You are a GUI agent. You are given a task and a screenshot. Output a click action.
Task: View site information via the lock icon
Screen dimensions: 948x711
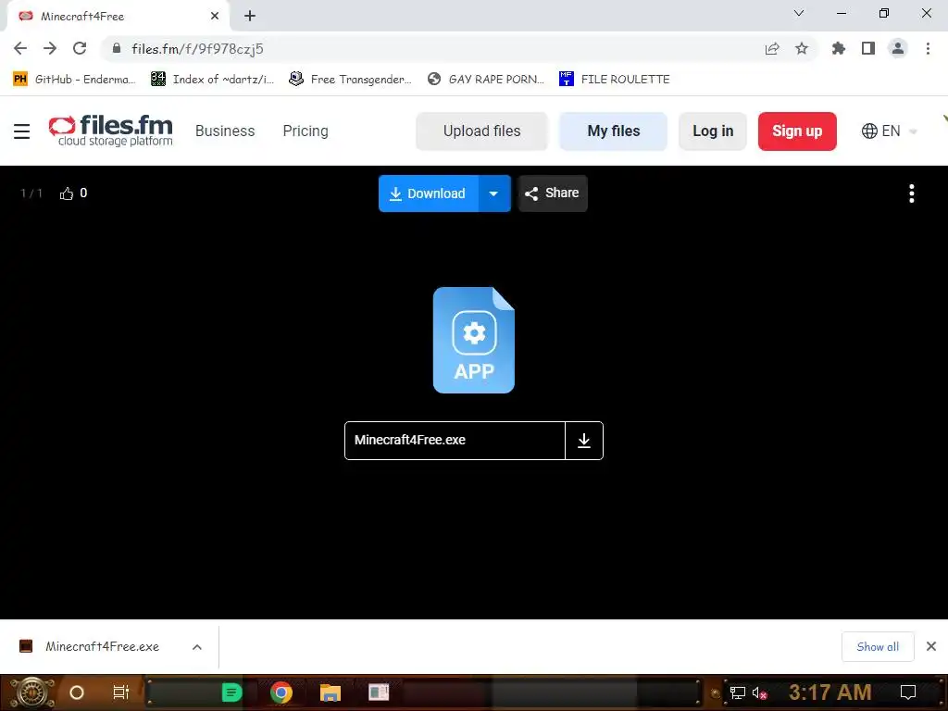point(117,48)
